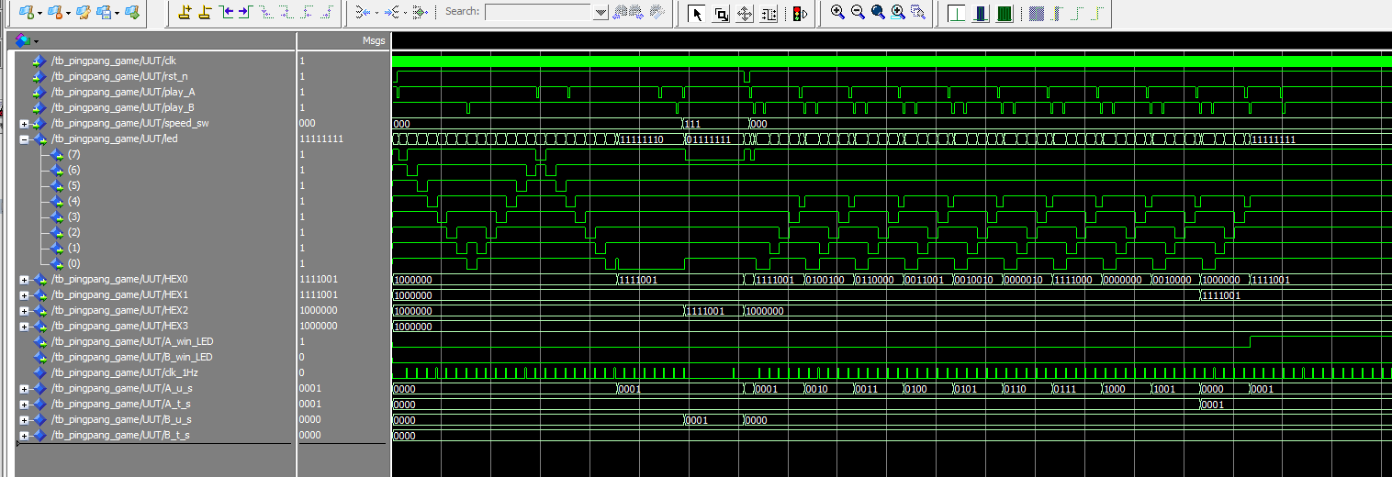Select the UUT/HEX1 signal name
This screenshot has width=1392, height=477.
coord(119,295)
